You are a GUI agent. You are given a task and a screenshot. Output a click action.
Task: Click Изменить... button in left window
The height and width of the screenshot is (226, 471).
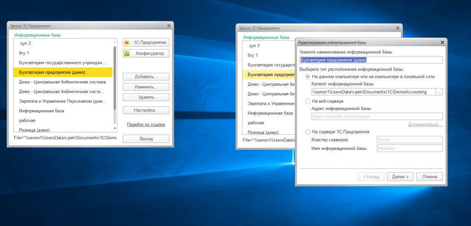tap(146, 87)
